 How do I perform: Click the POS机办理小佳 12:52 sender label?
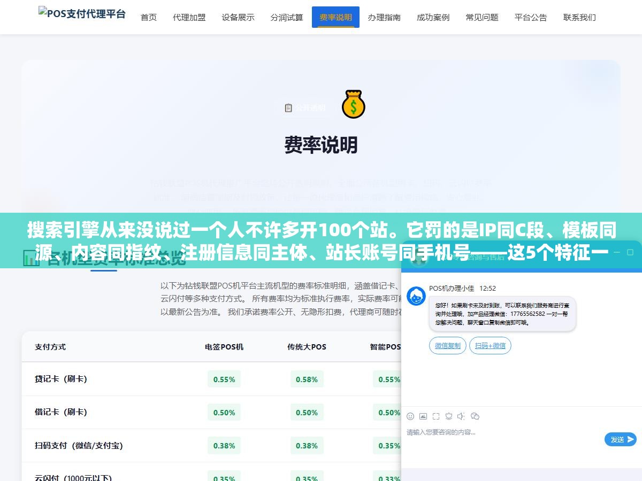462,288
